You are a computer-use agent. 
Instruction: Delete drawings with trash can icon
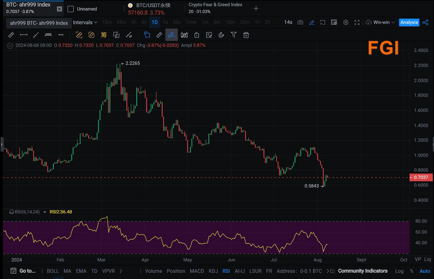click(x=246, y=35)
